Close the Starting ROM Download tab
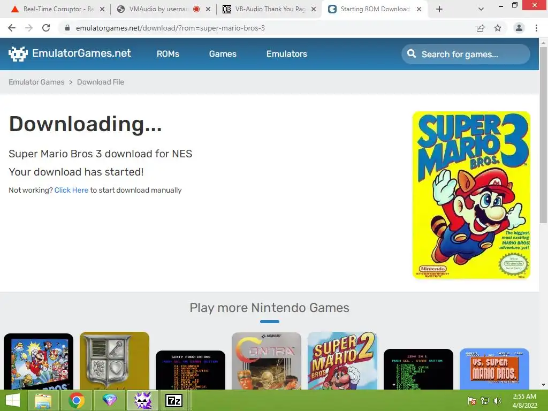 point(419,9)
